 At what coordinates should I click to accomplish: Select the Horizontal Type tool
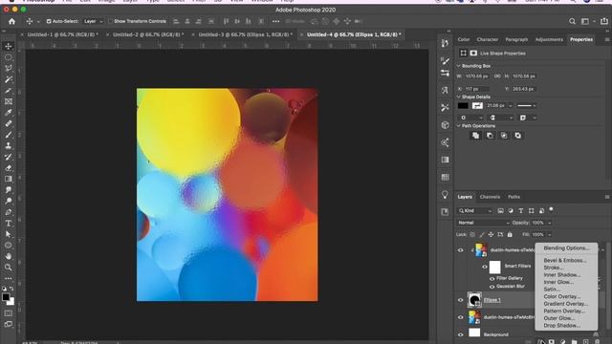point(9,223)
